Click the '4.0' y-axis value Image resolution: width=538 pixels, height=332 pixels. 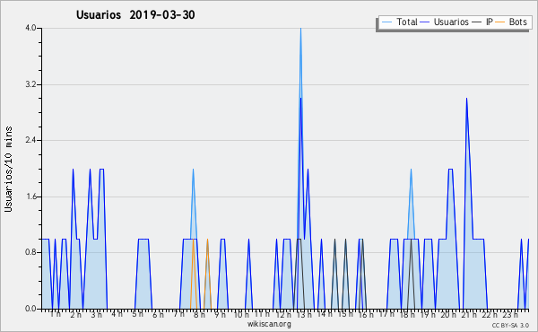pos(30,28)
